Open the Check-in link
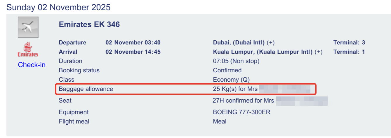Screen dimensions: 391x138 tap(32, 65)
